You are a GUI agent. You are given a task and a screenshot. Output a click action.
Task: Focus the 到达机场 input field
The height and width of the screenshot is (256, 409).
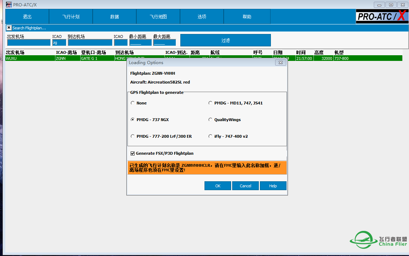tap(90, 42)
